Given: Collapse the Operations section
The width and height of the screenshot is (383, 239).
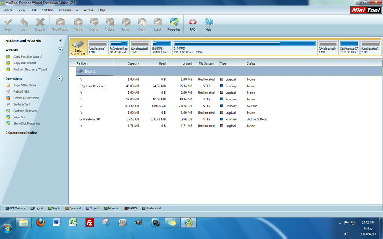Looking at the screenshot, I should [60, 78].
